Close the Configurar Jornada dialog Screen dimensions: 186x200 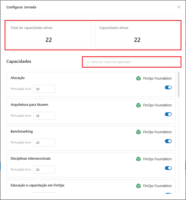(179, 7)
